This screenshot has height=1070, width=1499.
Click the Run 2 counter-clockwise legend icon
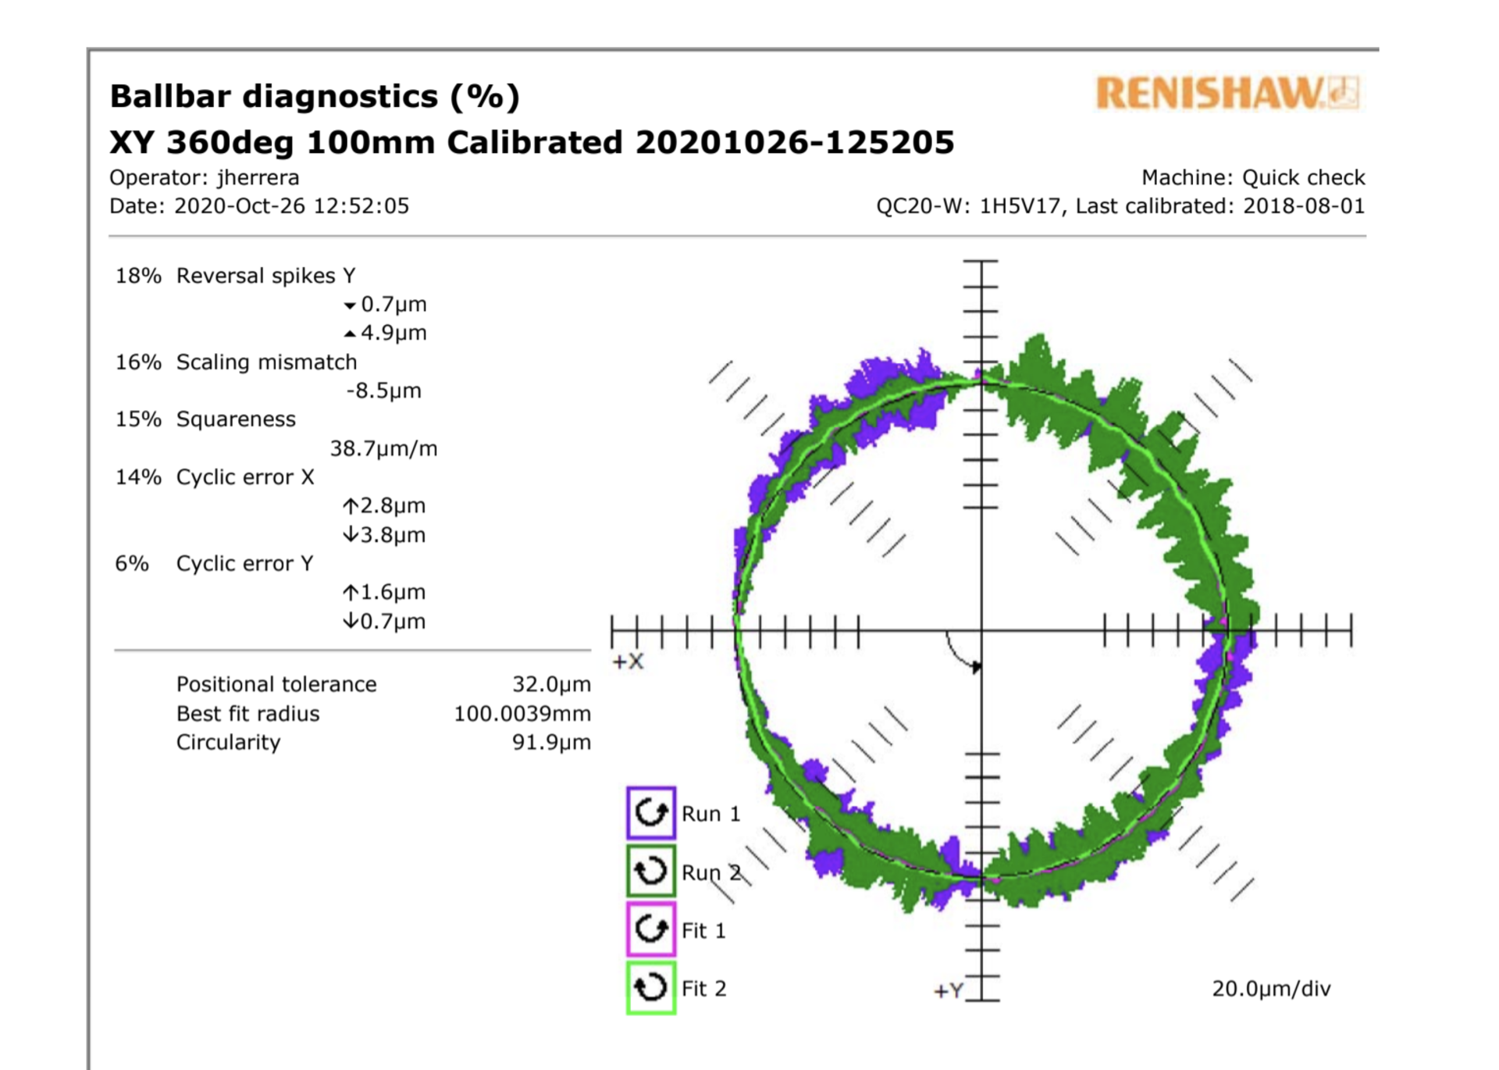coord(650,871)
